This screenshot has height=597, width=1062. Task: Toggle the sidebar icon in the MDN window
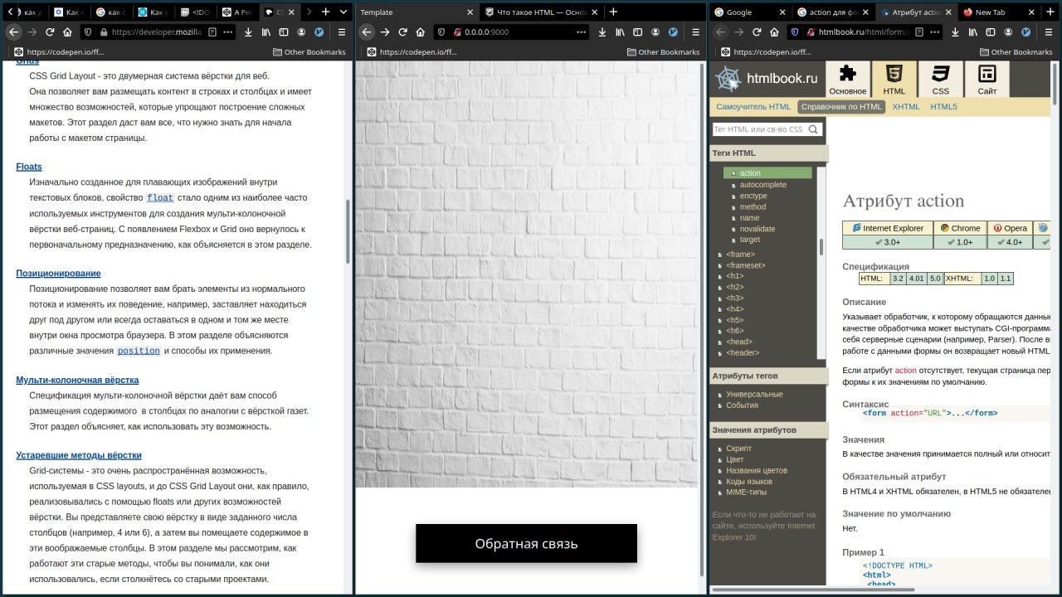[x=284, y=32]
